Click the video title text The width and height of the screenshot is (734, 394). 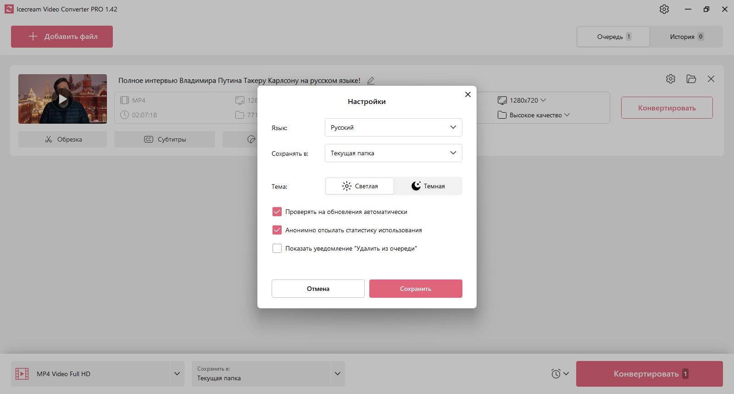click(x=239, y=81)
